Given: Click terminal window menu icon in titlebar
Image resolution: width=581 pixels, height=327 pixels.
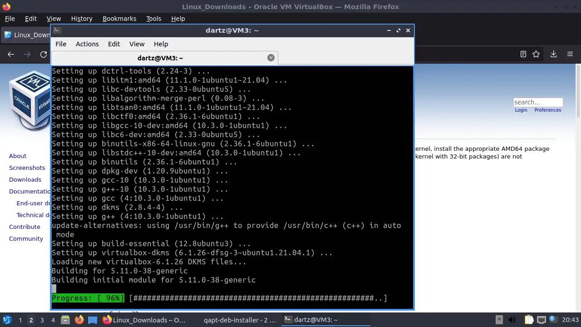Looking at the screenshot, I should pos(56,30).
